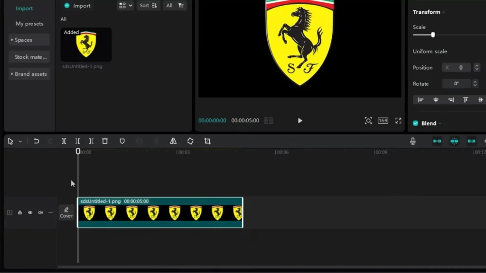Viewport: 486px width, 273px height.
Task: Collapse the Transform section
Action: [x=444, y=12]
